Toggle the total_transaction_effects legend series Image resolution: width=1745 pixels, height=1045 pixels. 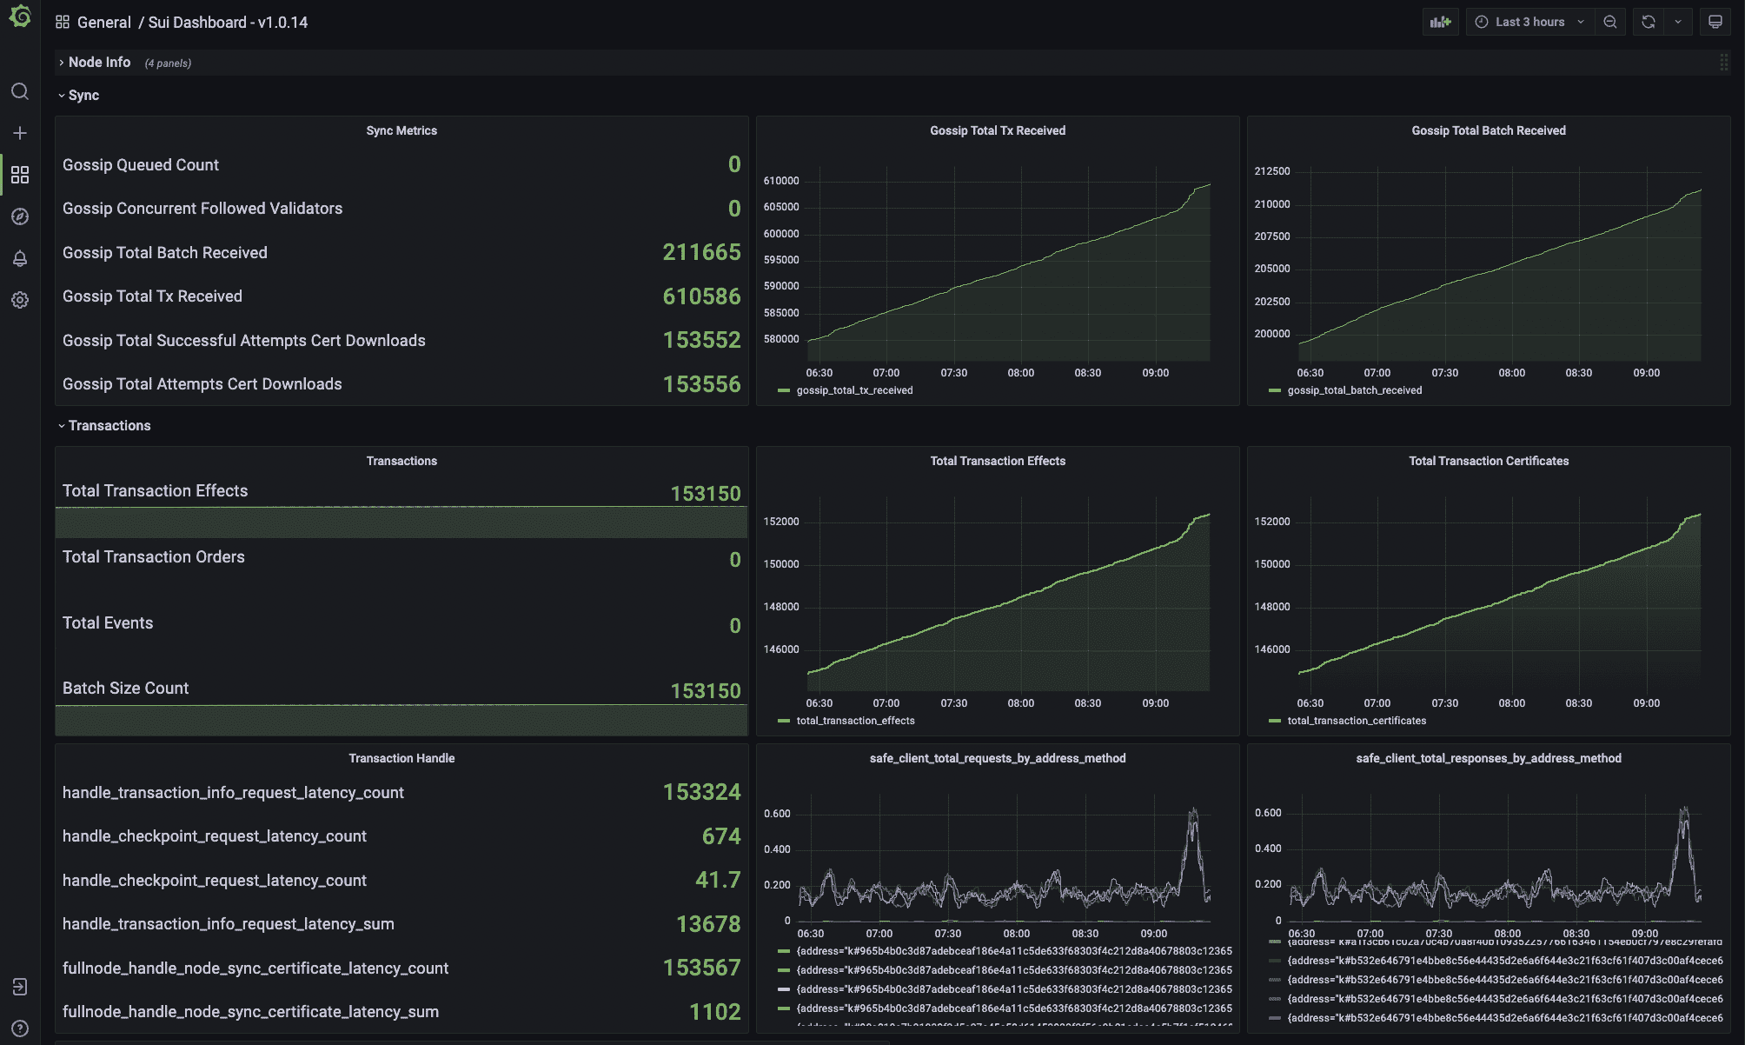854,721
